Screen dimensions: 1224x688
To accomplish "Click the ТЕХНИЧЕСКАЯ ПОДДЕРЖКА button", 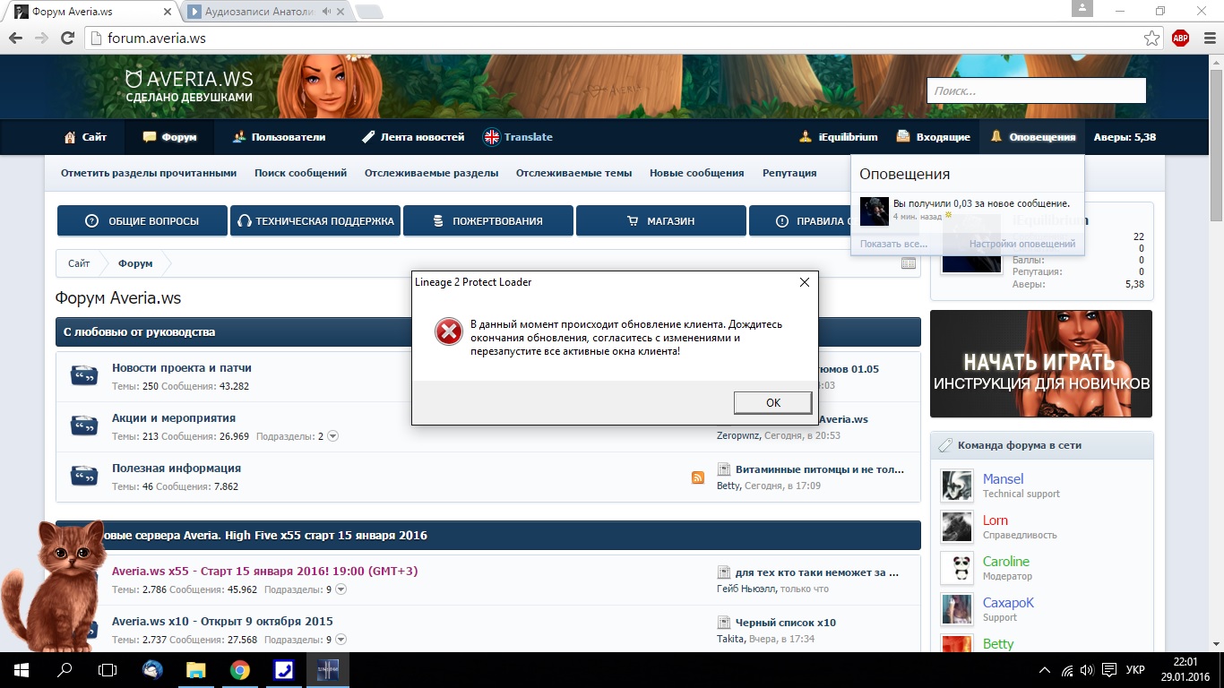I will pos(315,220).
